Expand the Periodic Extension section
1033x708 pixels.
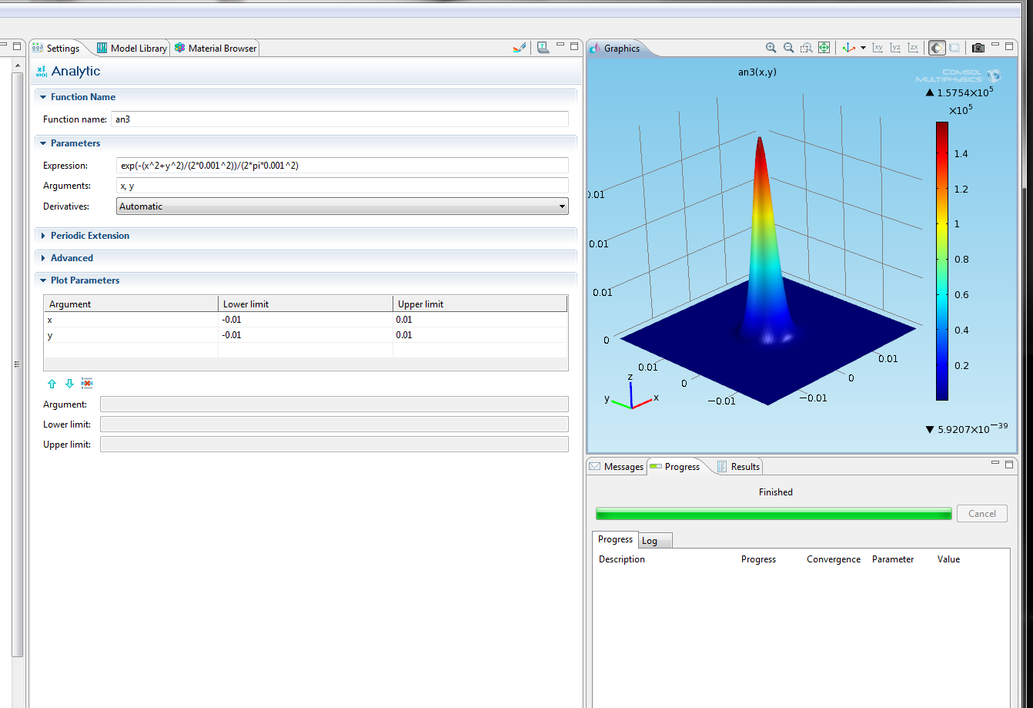coord(43,236)
